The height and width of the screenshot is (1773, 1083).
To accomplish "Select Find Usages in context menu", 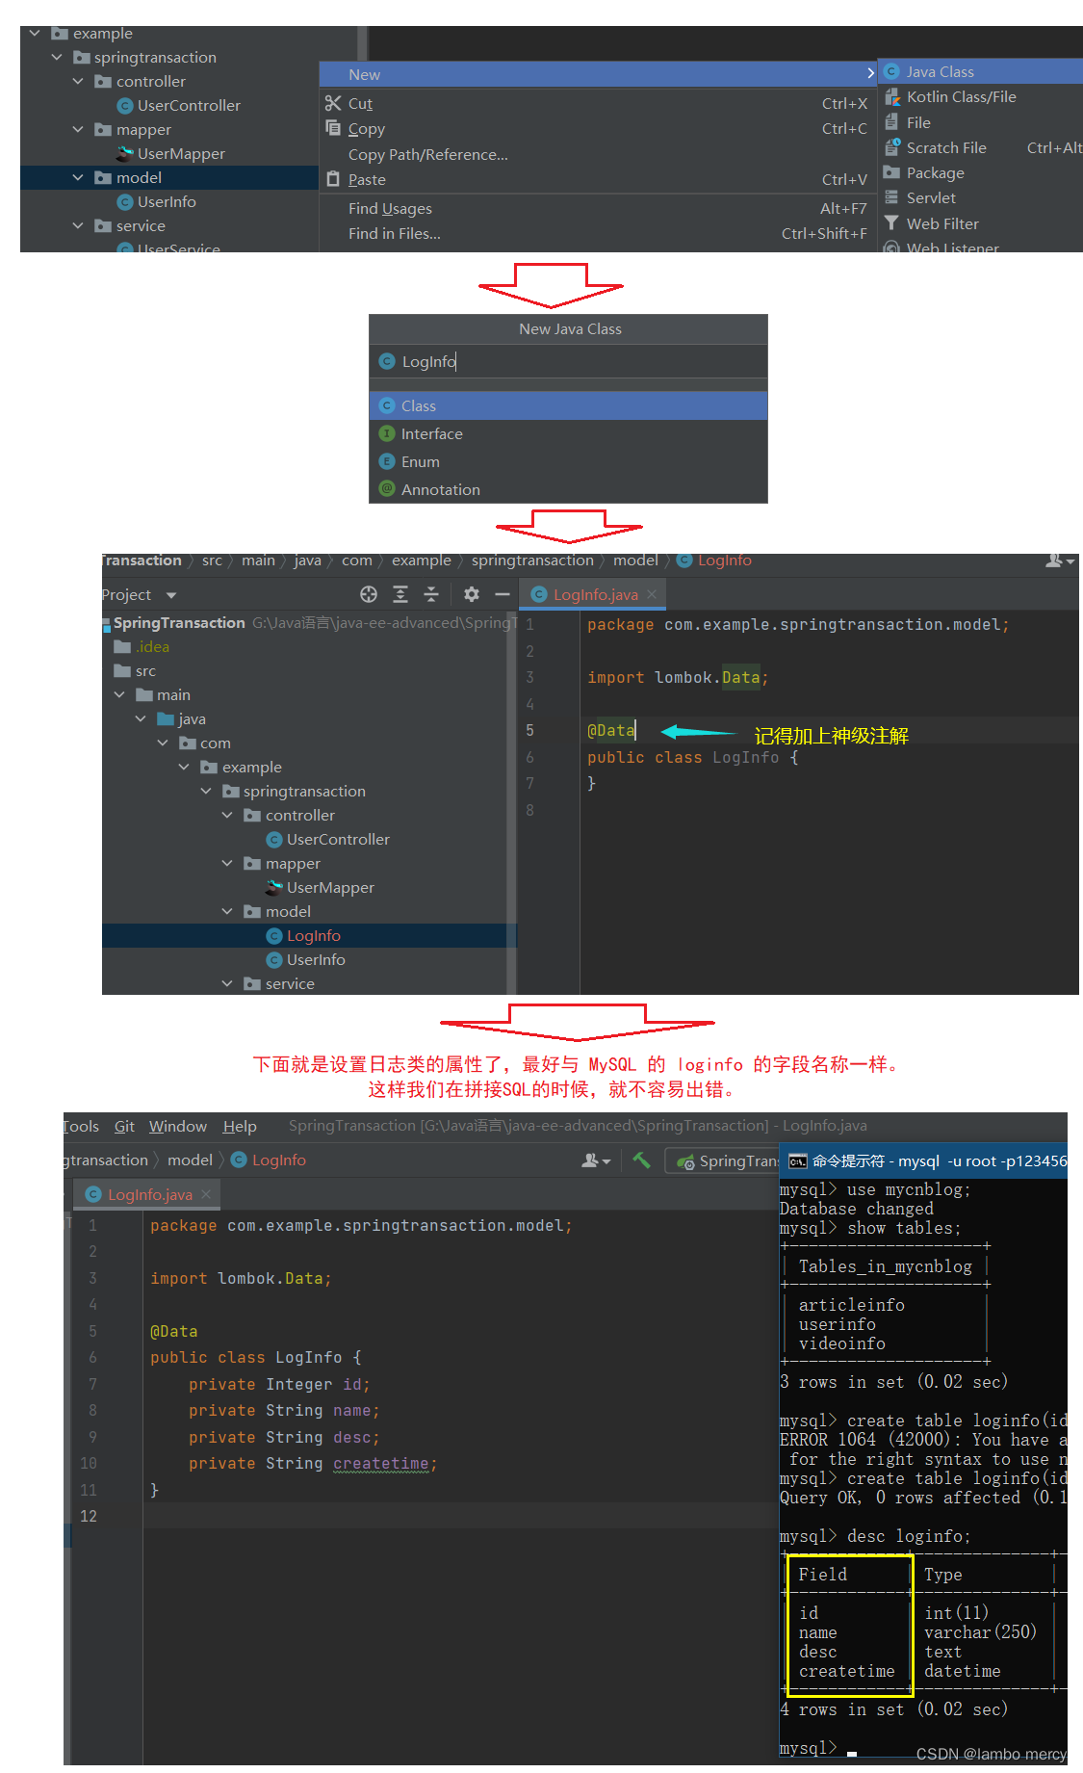I will 598,208.
